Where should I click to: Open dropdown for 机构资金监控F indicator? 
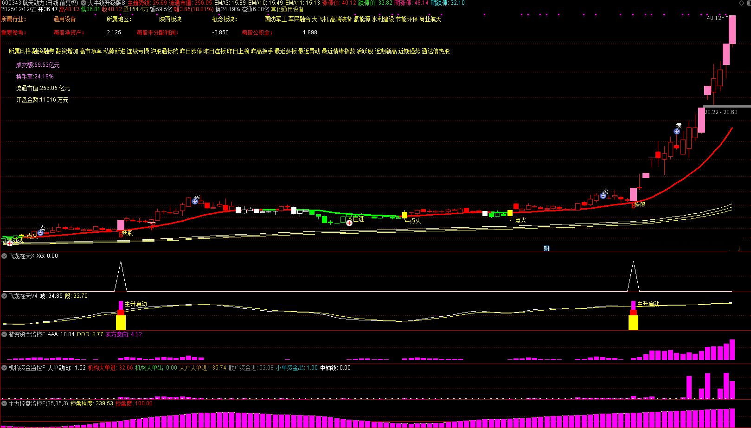[4, 368]
